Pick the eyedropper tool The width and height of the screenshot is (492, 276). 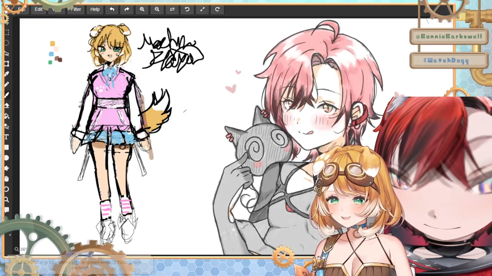pos(7,74)
